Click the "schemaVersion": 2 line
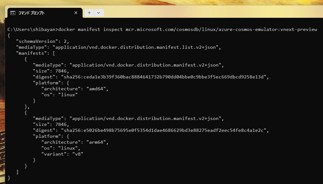The image size is (323, 184). tap(43, 41)
